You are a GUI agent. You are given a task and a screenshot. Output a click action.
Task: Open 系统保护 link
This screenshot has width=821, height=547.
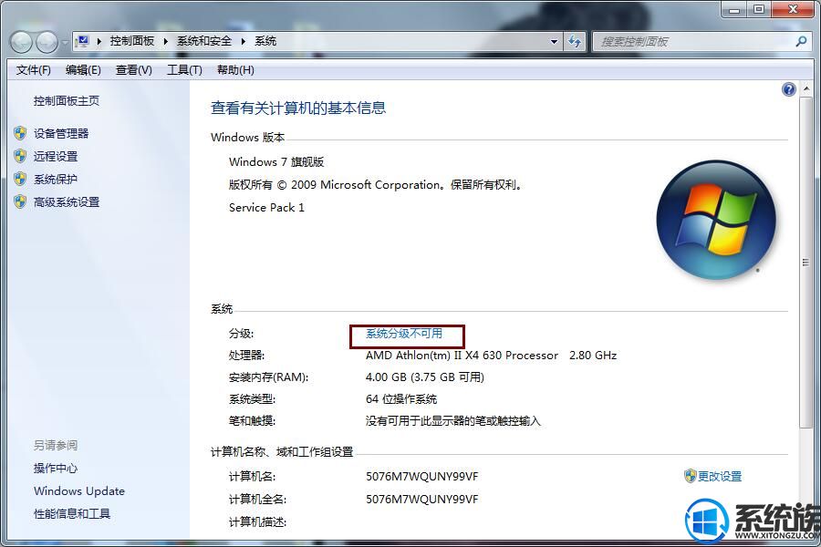(56, 179)
